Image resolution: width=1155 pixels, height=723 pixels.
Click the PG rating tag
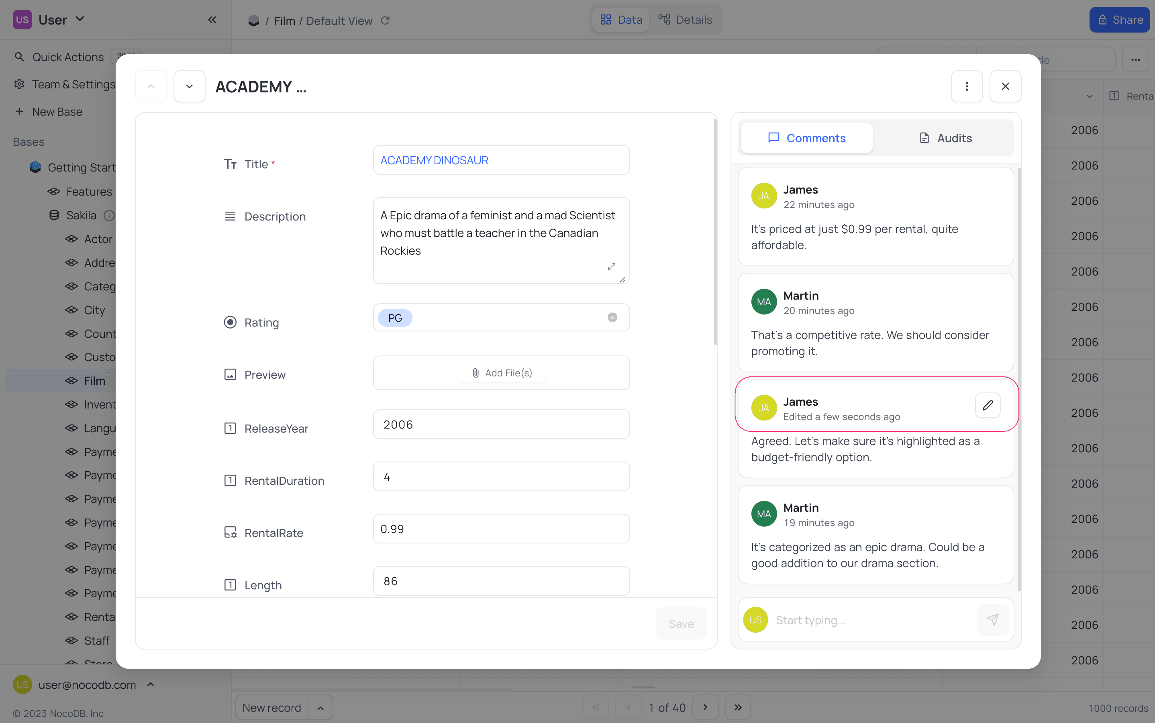coord(395,318)
